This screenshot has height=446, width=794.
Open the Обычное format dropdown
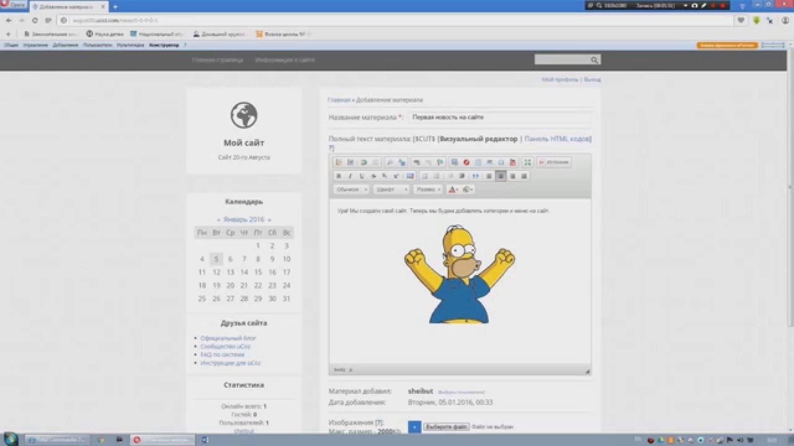click(x=351, y=190)
